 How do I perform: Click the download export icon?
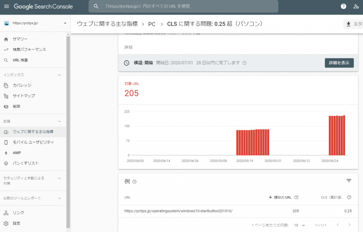coord(348,24)
